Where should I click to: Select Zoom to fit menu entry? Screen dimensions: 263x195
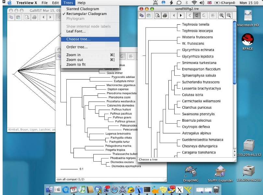click(90, 65)
